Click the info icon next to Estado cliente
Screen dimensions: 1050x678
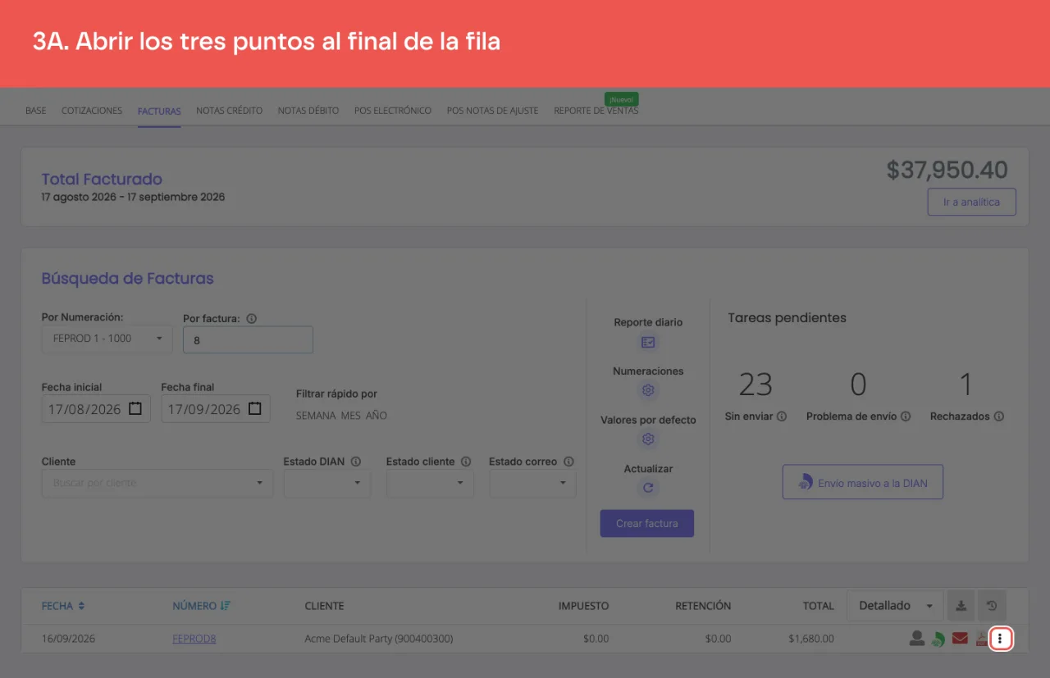[x=466, y=462]
